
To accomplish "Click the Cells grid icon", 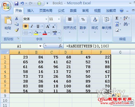I will [x=107, y=19].
